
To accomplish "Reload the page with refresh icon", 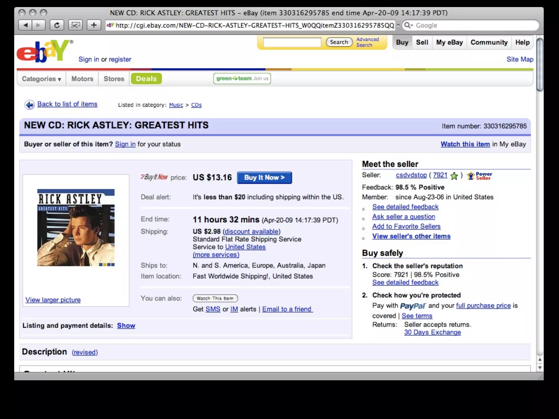I will (x=57, y=25).
